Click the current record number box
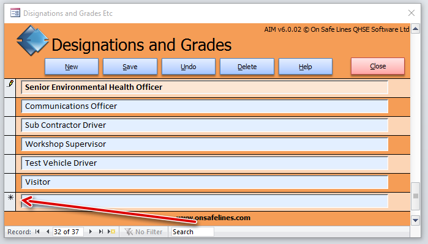This screenshot has width=428, height=244. (x=68, y=232)
